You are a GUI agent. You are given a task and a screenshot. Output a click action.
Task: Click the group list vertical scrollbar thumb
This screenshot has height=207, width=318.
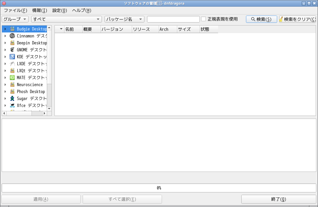tap(49, 57)
